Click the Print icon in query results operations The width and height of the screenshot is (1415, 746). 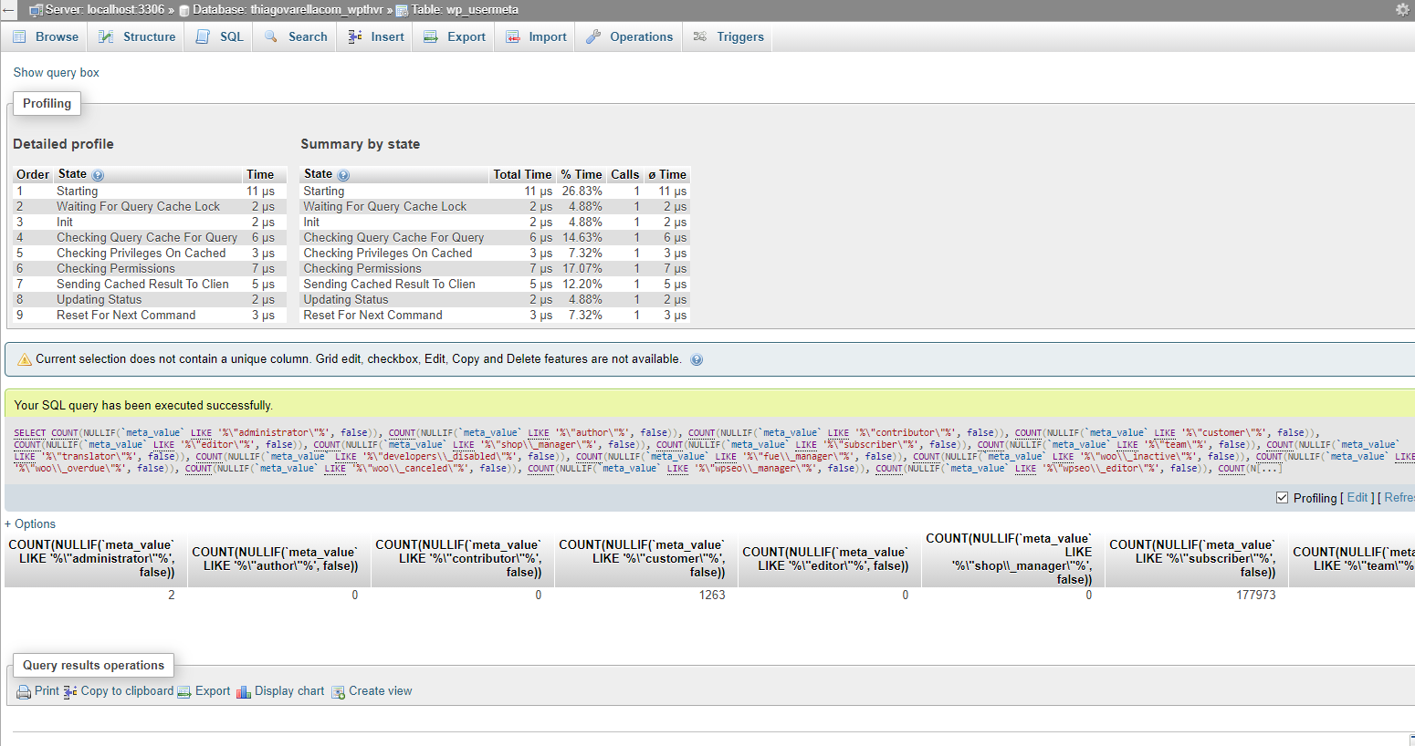(x=24, y=692)
